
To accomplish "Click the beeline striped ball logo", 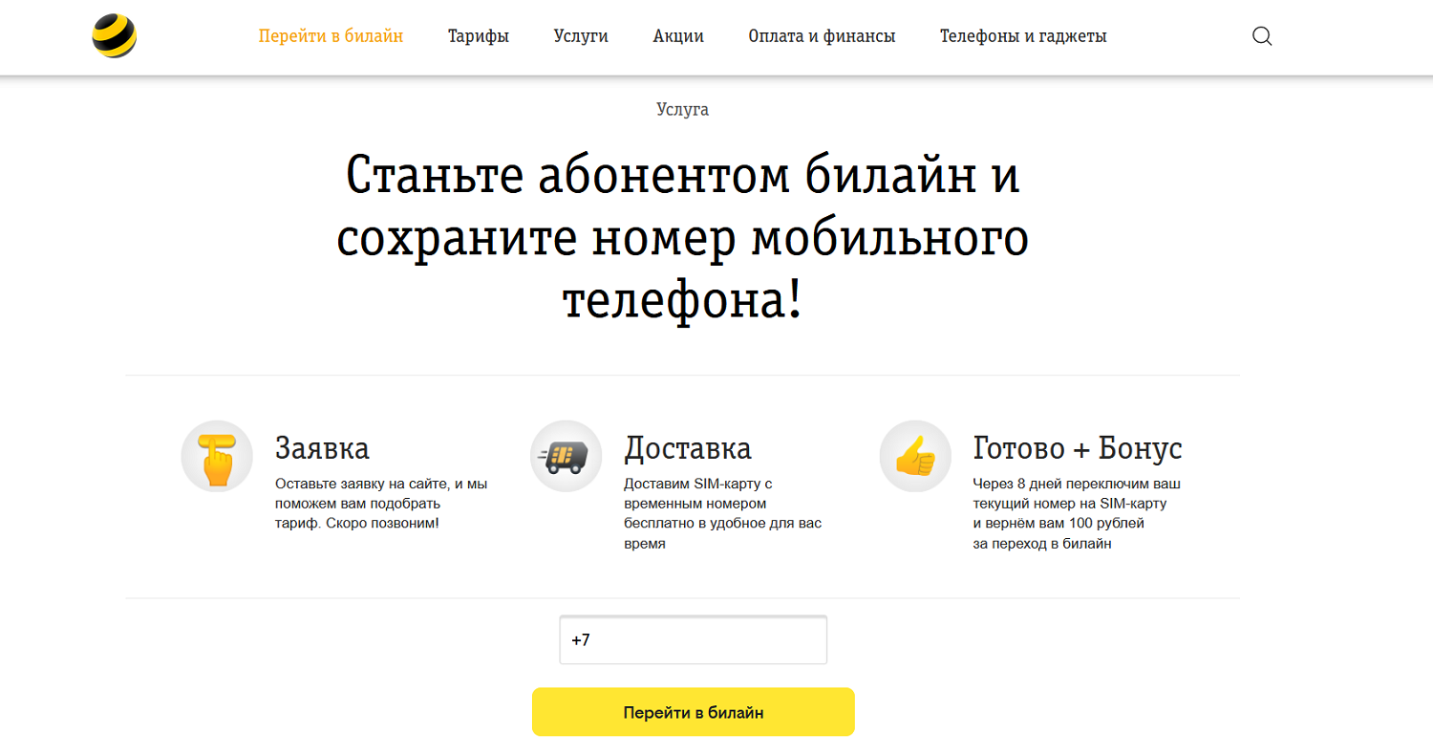I will click(x=114, y=36).
